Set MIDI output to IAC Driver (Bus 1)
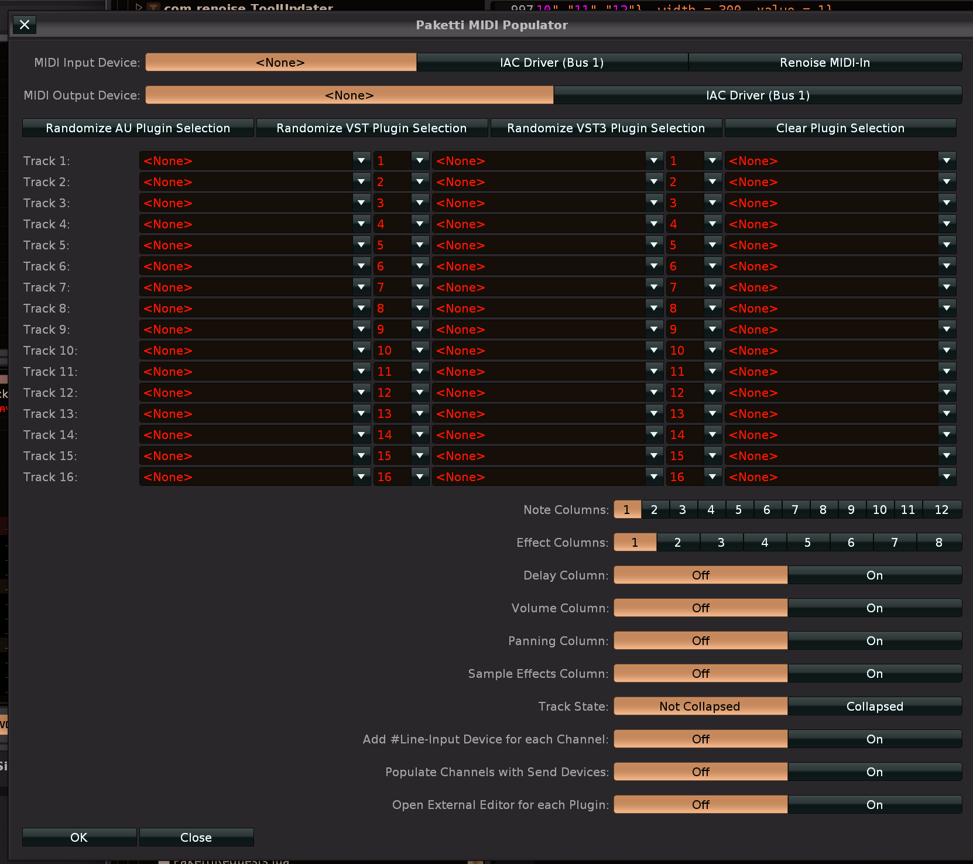The height and width of the screenshot is (864, 973). click(x=757, y=95)
